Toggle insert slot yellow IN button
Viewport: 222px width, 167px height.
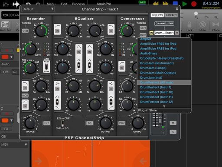pos(151,33)
